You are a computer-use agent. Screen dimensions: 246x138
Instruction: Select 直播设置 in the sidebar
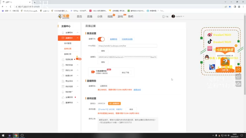[x=68, y=49]
